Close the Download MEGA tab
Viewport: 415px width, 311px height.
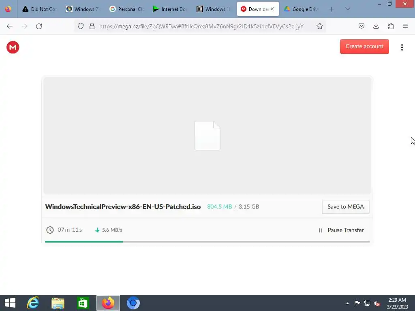pyautogui.click(x=272, y=9)
